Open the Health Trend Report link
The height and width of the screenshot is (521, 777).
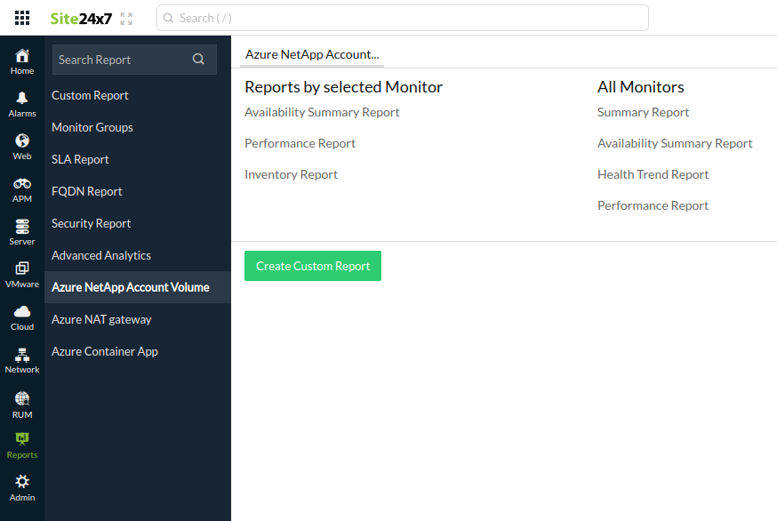[653, 173]
